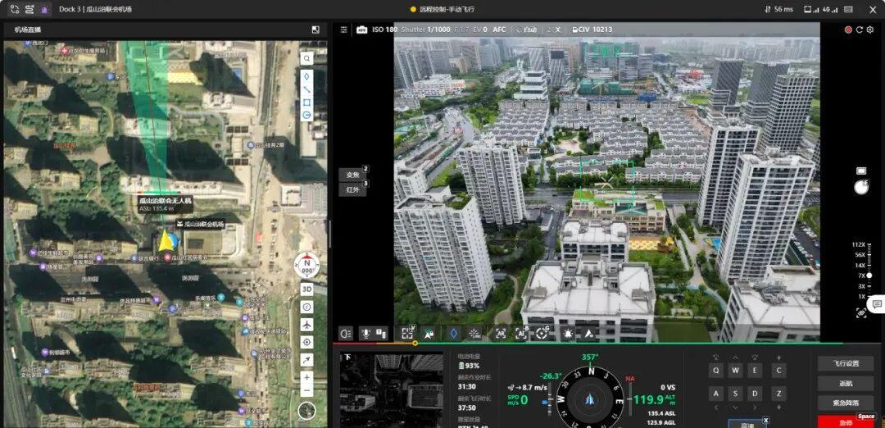885x428 pixels.
Task: Reset map north via compass icon
Action: (306, 265)
